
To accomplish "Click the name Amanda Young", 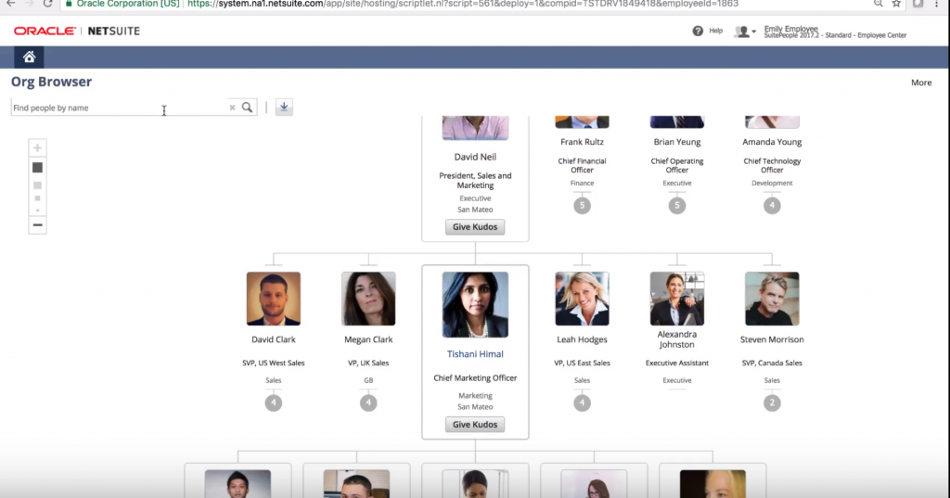I will click(772, 142).
